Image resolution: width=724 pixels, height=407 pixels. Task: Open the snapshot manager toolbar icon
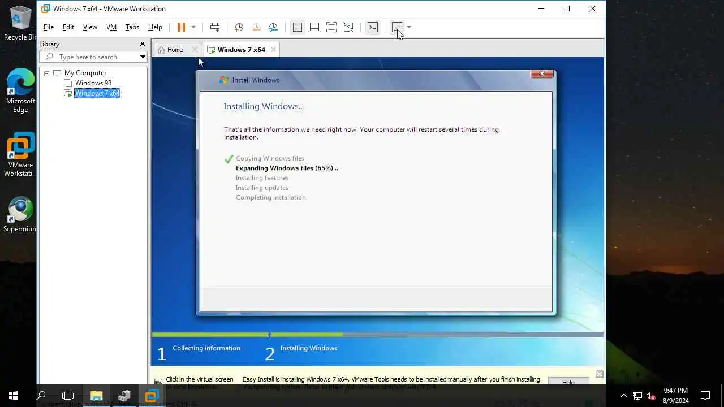coord(274,27)
